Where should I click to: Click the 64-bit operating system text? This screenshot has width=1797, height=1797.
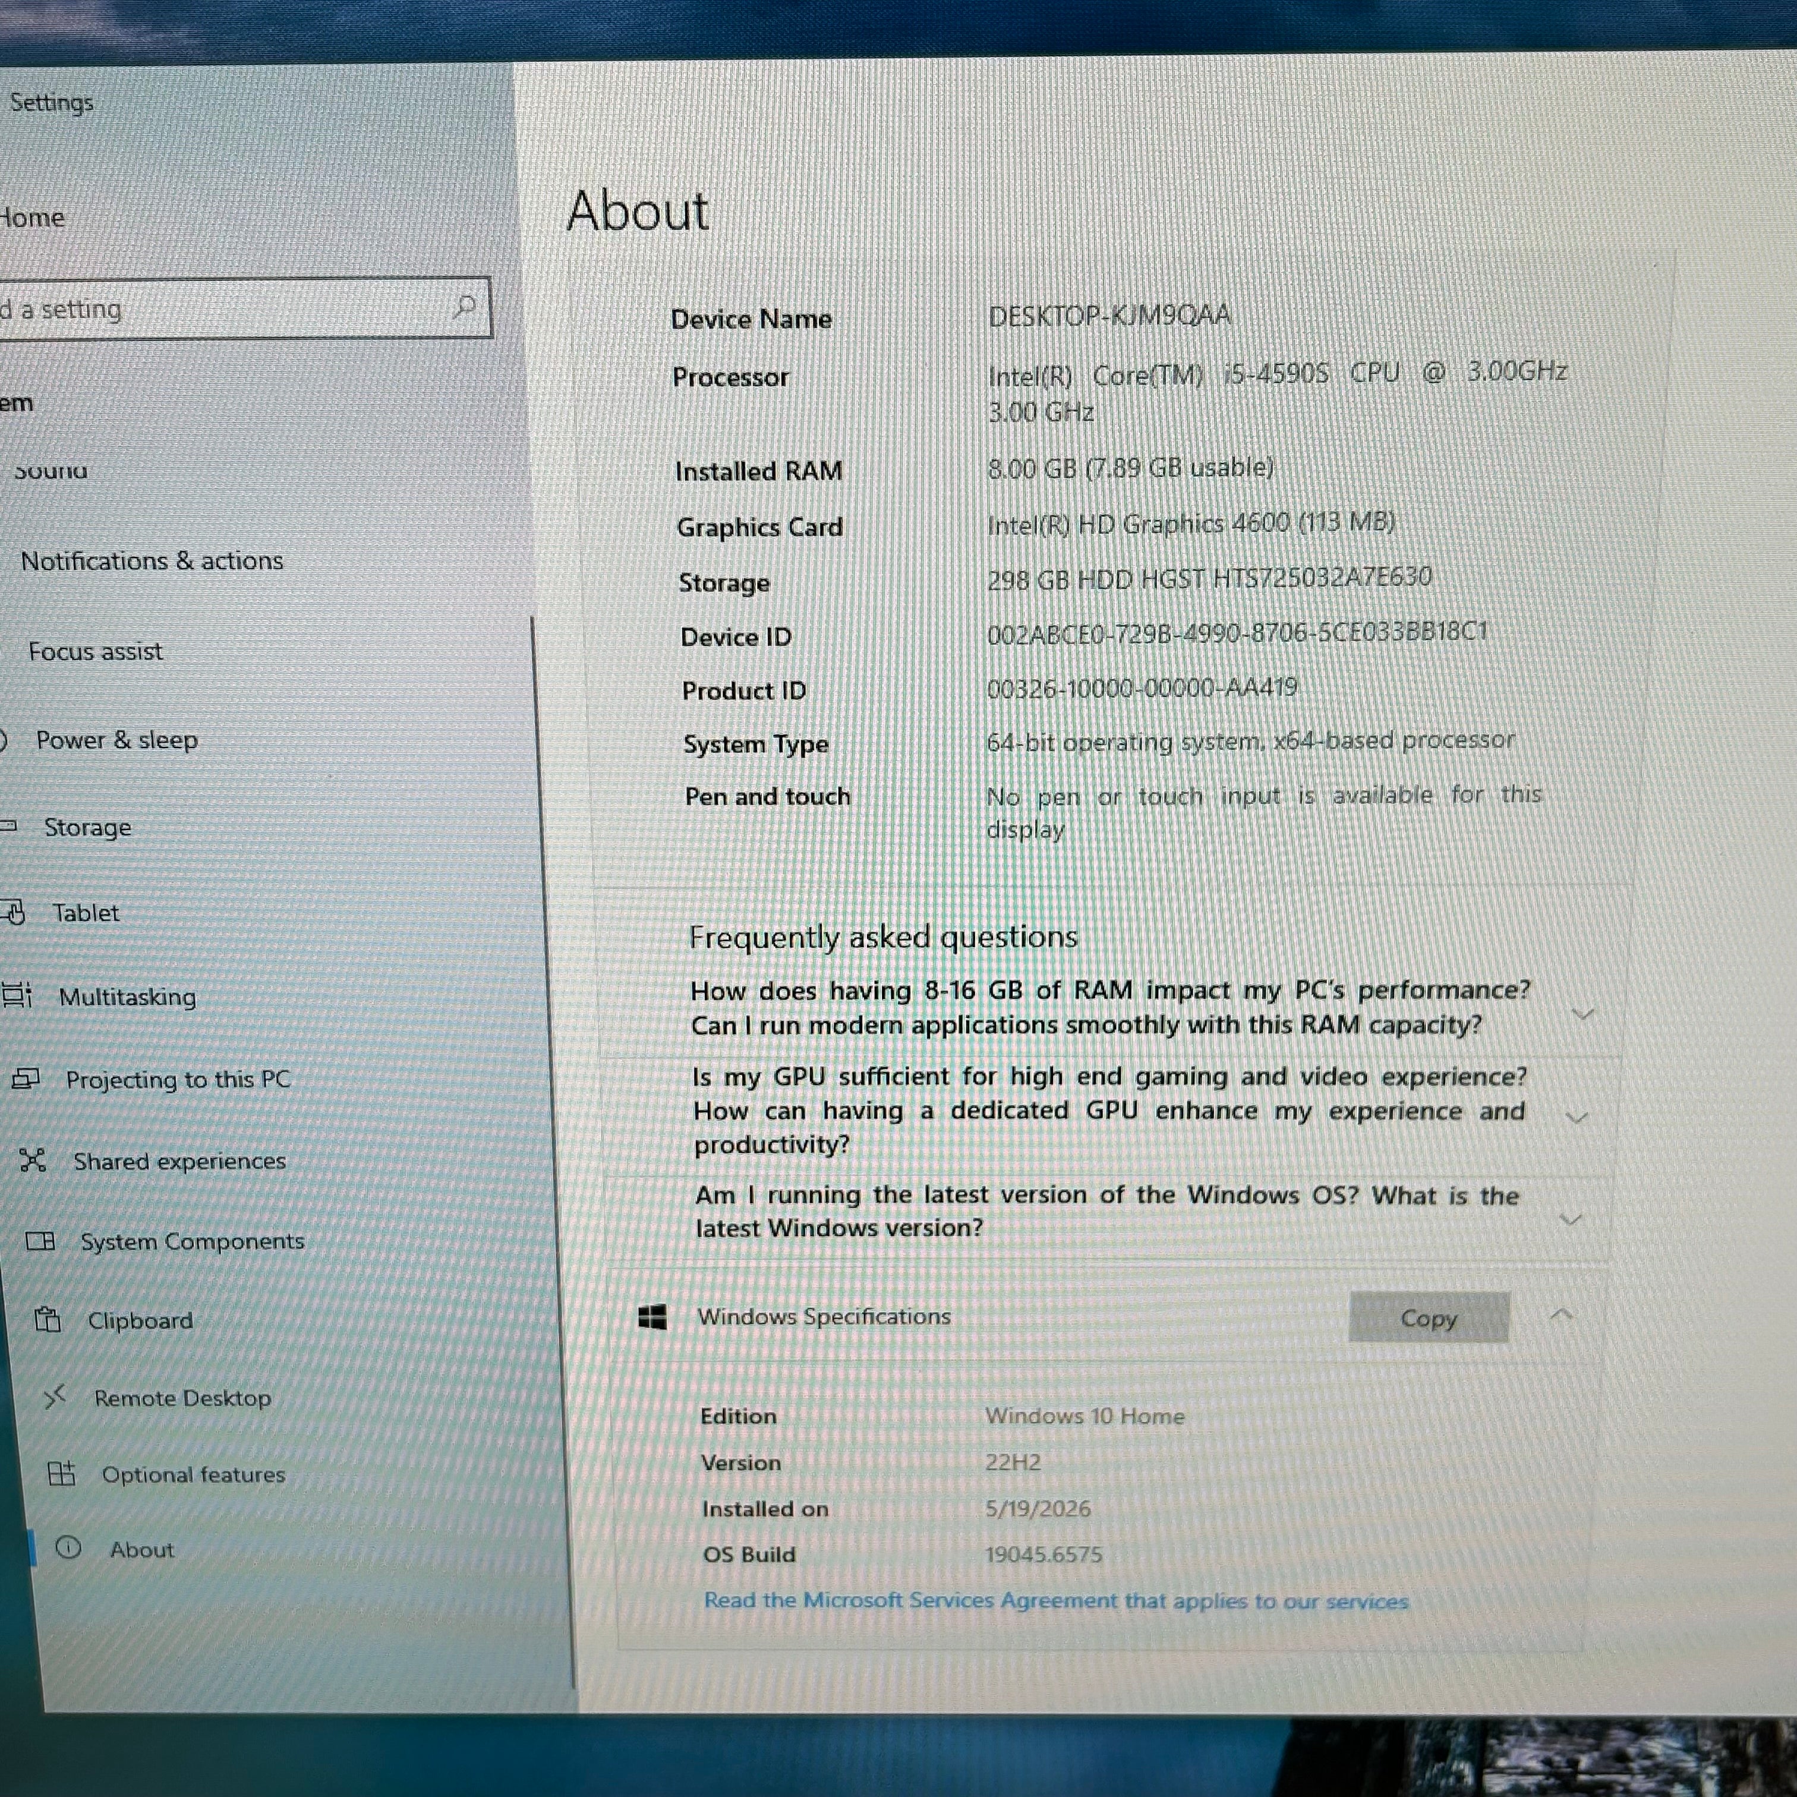click(1250, 741)
